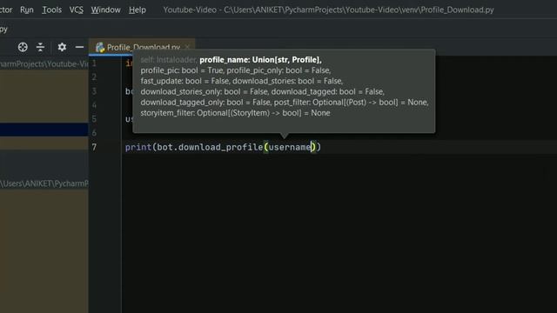
Task: Click the print keyword on line 7
Action: pyautogui.click(x=138, y=147)
